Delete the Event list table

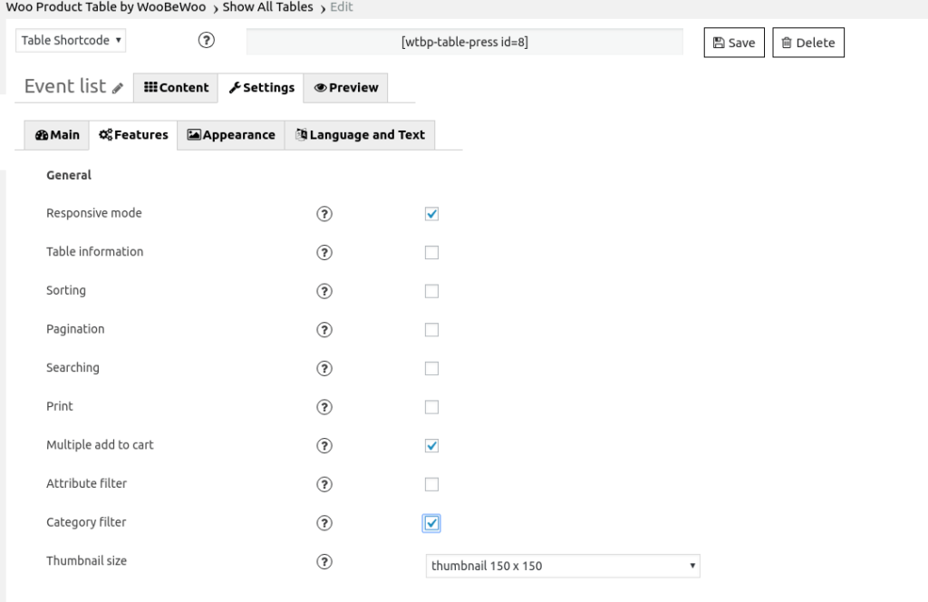pos(808,43)
